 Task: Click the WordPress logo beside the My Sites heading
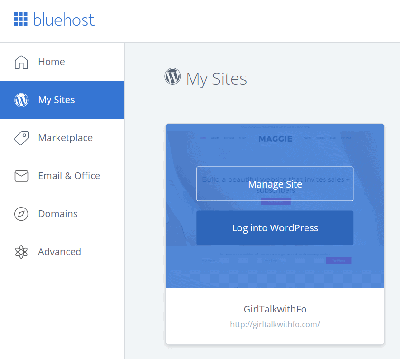(172, 76)
